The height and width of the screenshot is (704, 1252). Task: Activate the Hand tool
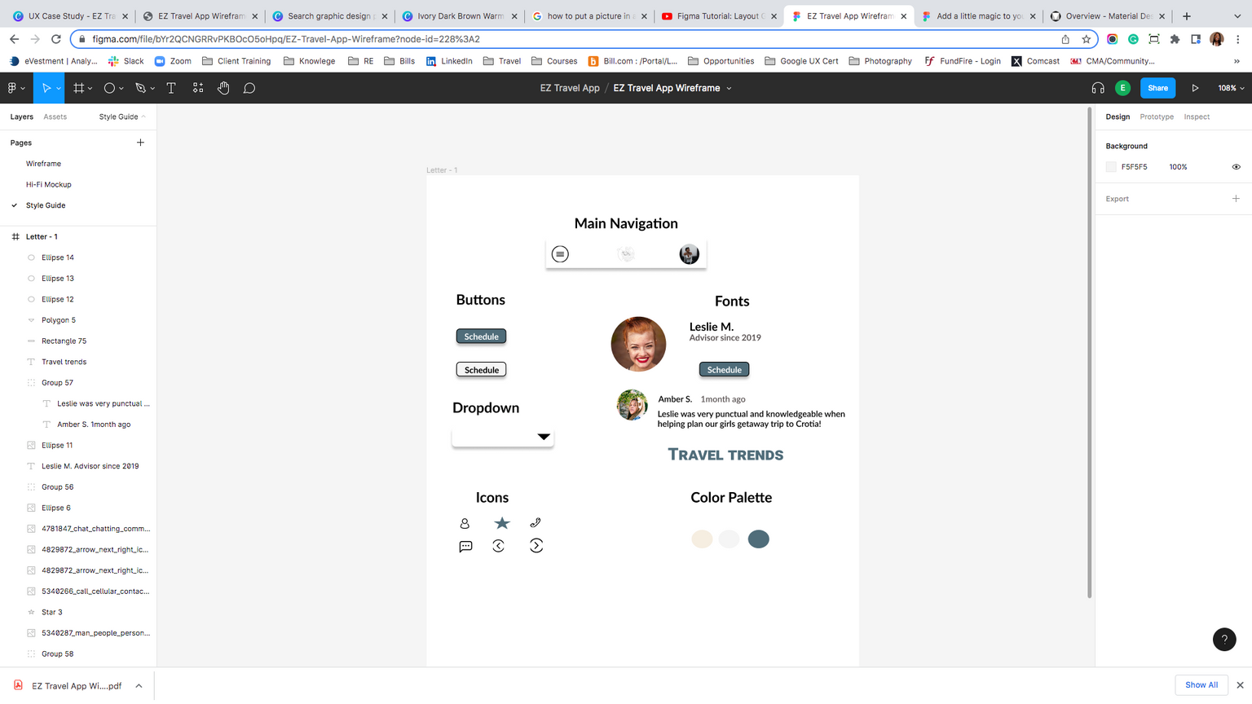point(223,88)
